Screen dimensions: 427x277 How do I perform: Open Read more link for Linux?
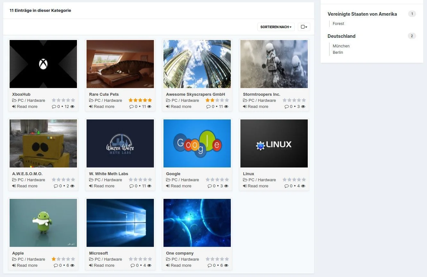[x=258, y=186]
